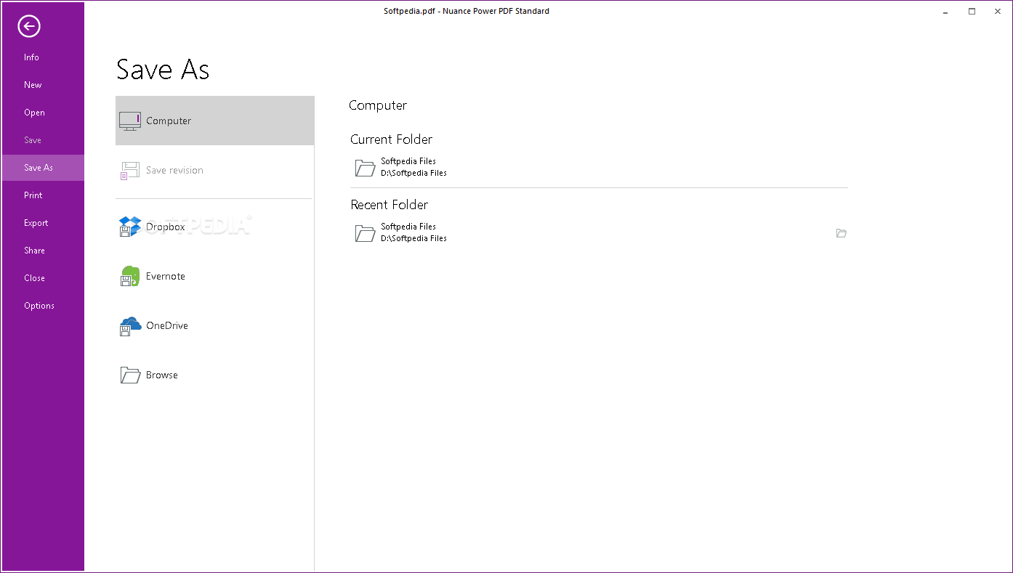This screenshot has width=1013, height=573.
Task: Choose Dropbox as save destination
Action: [214, 227]
